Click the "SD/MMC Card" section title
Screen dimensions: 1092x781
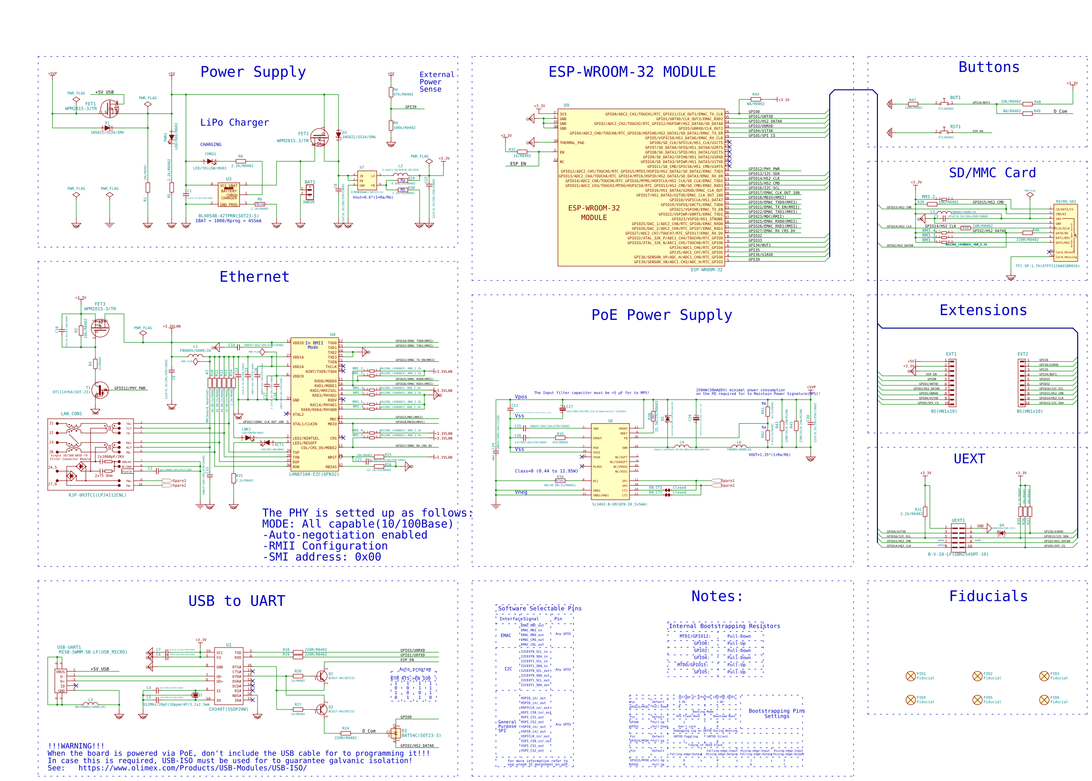(x=992, y=173)
